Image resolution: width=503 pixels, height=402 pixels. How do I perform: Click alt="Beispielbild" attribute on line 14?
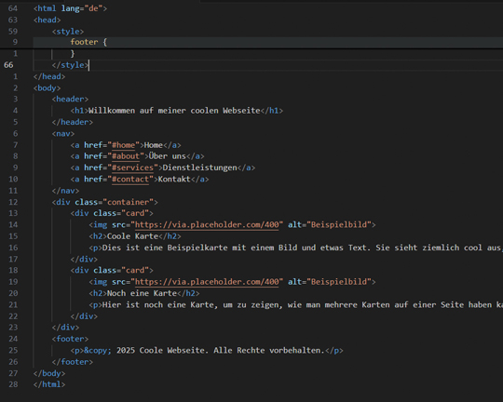tap(330, 225)
